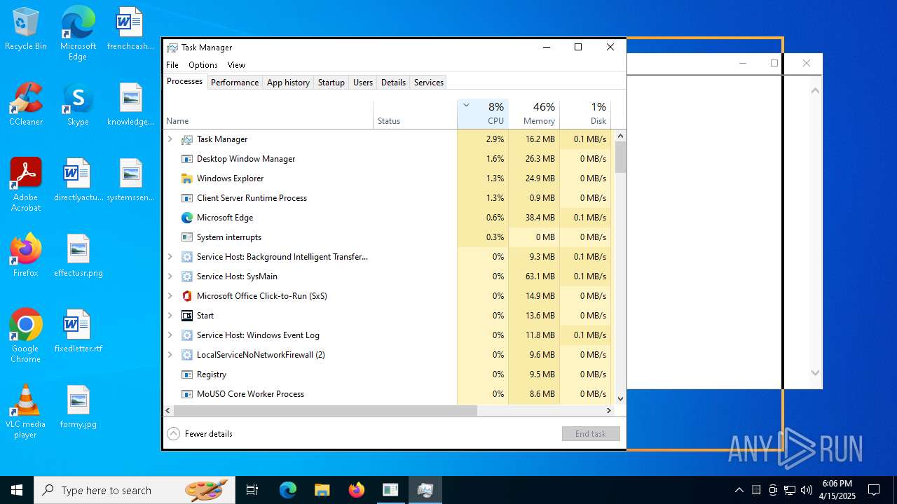
Task: Click the Desktop Window Manager process icon
Action: tap(187, 159)
